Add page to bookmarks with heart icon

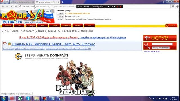[173, 6]
